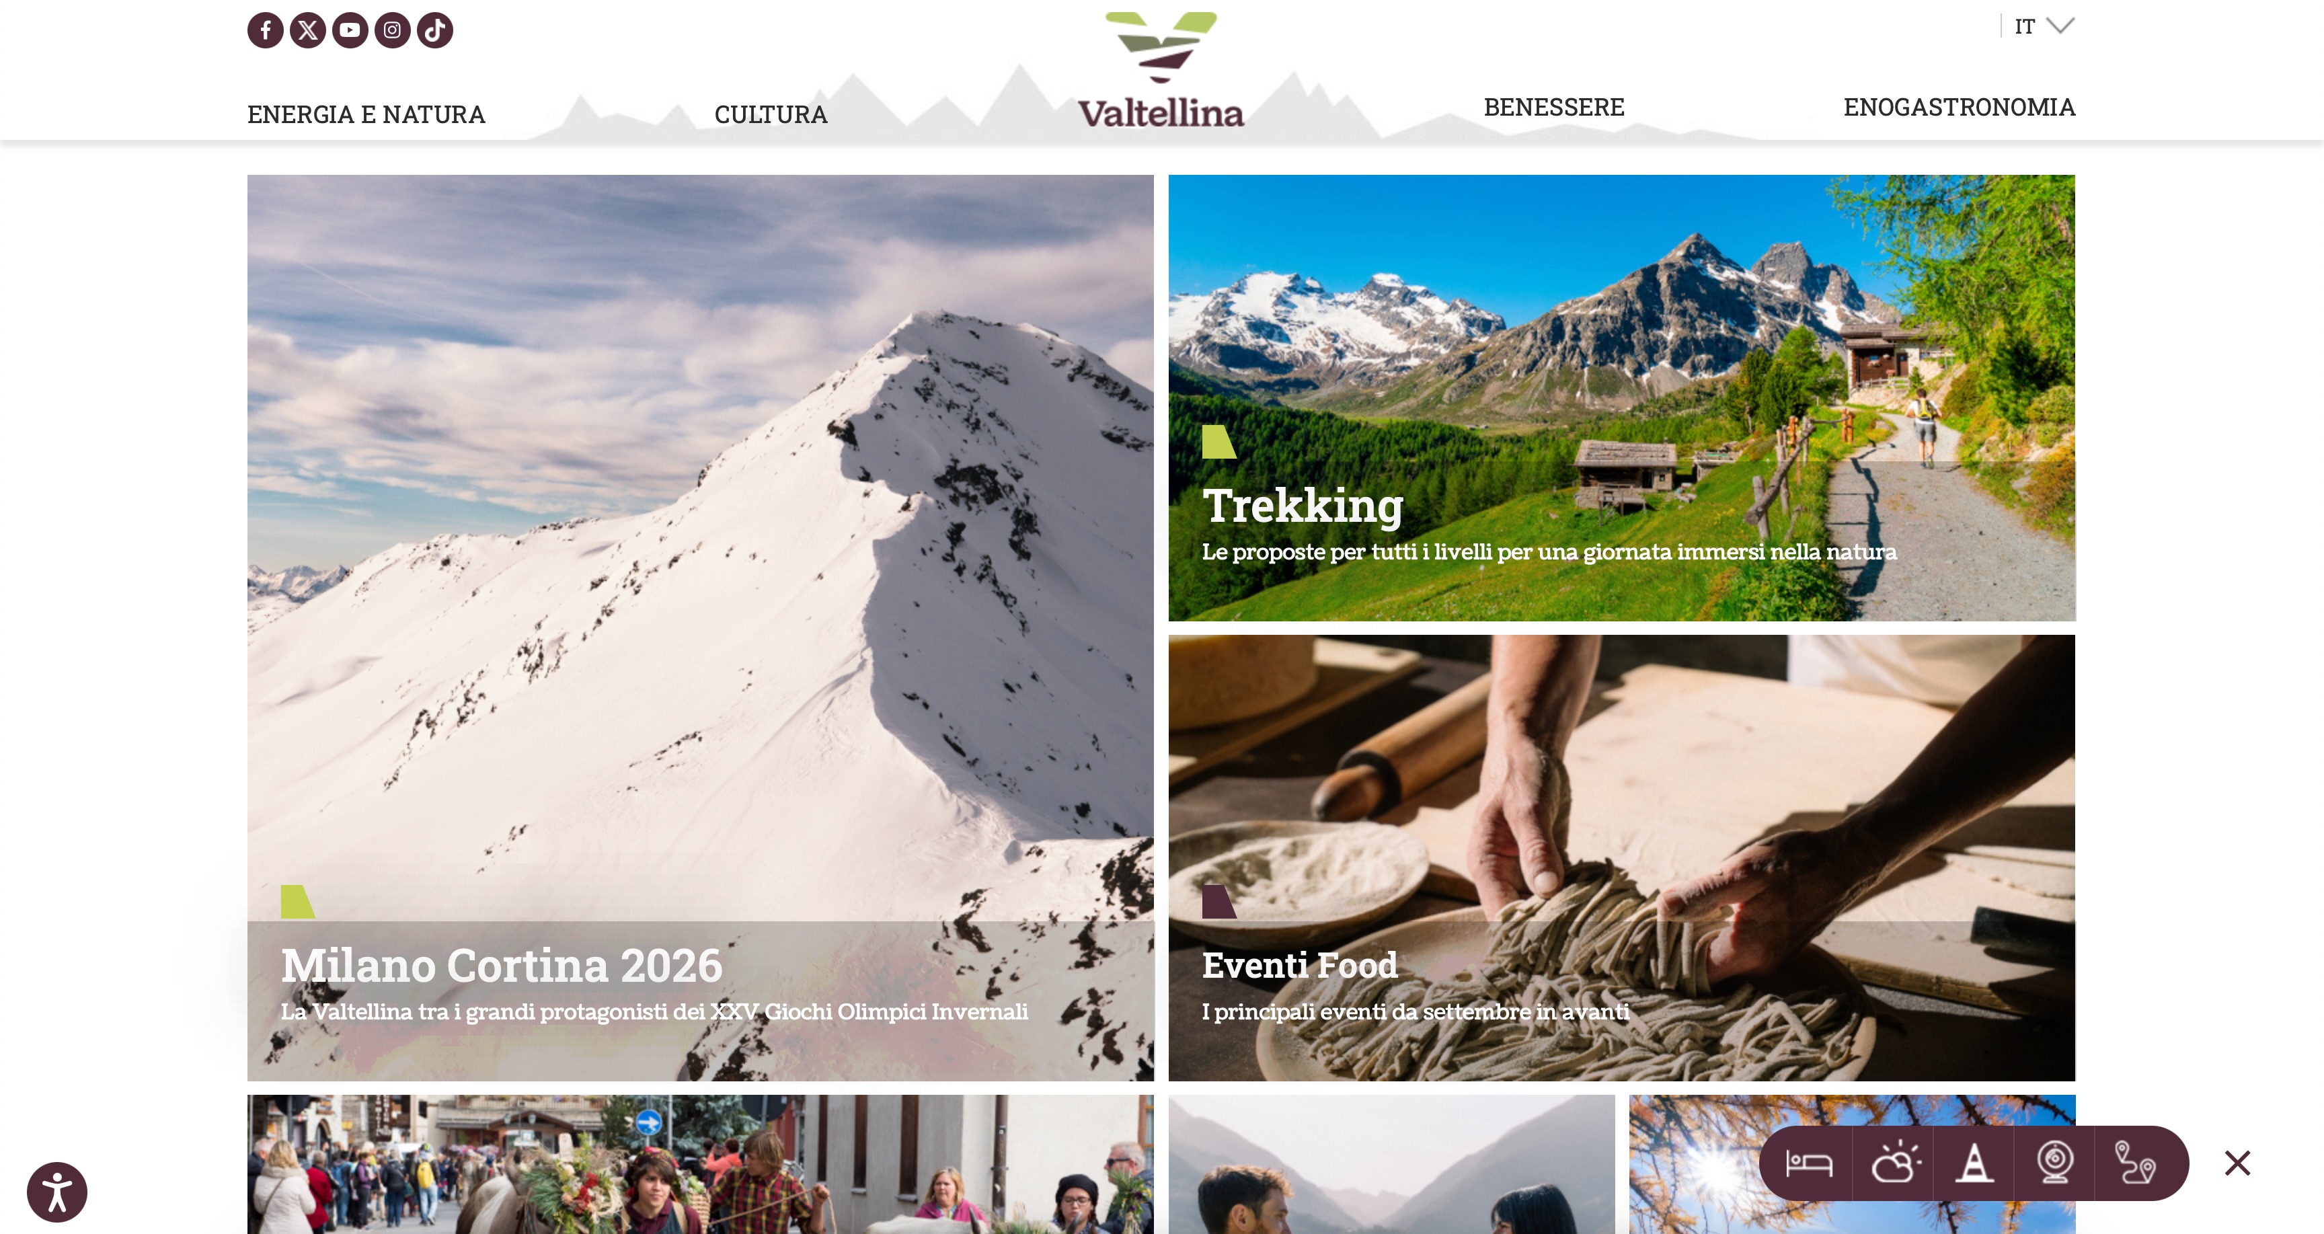Open the YouTube social icon
The height and width of the screenshot is (1234, 2324).
click(x=350, y=30)
